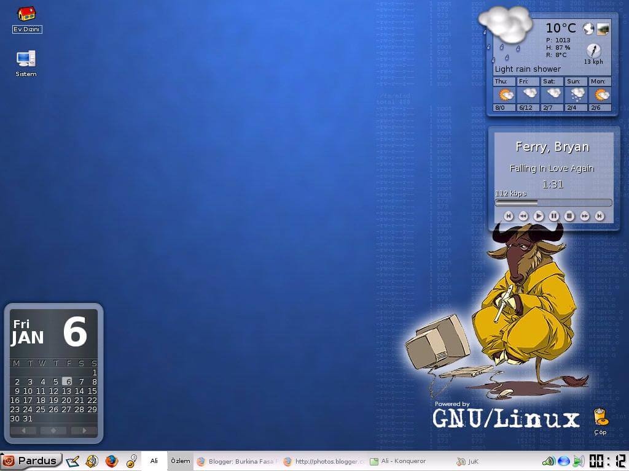The image size is (629, 471).
Task: Click the elapsed time 1:31
Action: (553, 184)
